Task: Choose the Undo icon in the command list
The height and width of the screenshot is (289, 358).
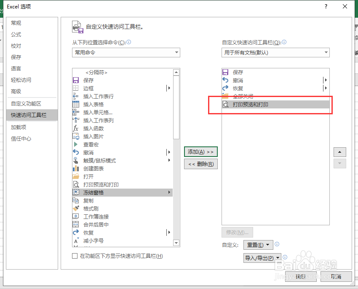Action: coord(75,152)
